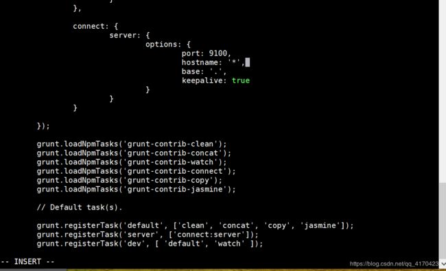Click the loadNpmTasks 'grunt-contrib-jasmine' line
446x271 pixels.
137,190
